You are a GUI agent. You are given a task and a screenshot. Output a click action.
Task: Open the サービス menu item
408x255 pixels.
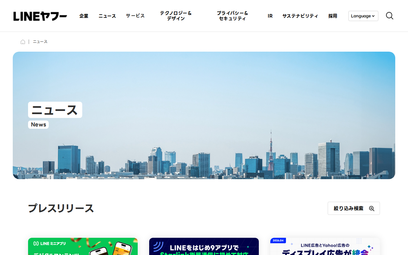[135, 16]
